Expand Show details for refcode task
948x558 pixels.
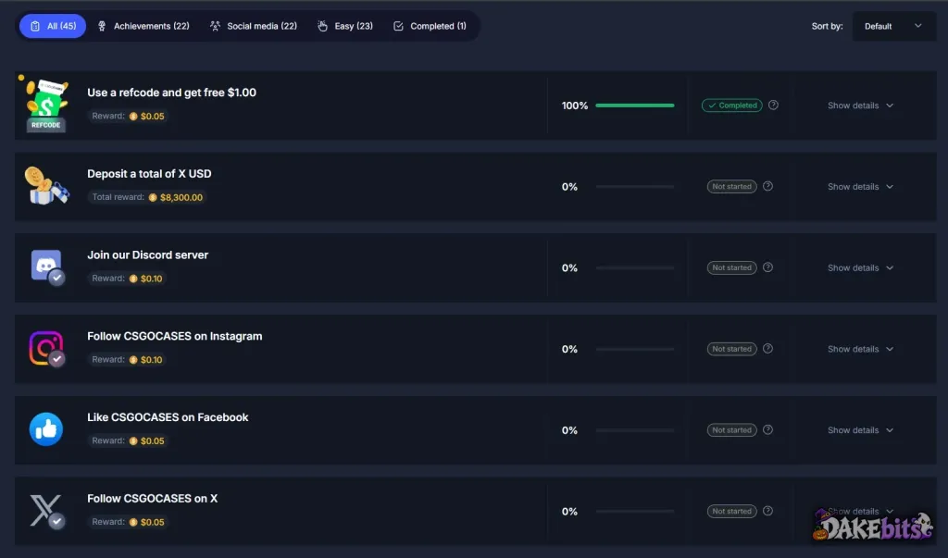tap(860, 105)
